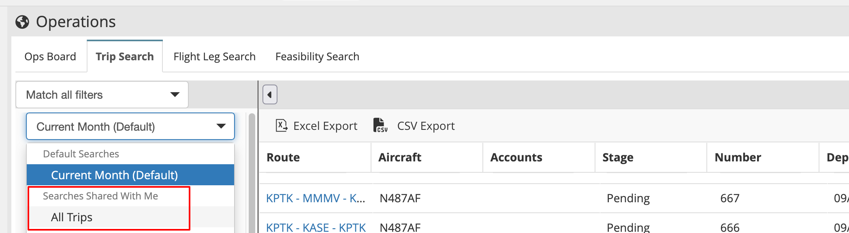Expand the Current Month (Default) combo box
The height and width of the screenshot is (233, 849).
pyautogui.click(x=130, y=127)
